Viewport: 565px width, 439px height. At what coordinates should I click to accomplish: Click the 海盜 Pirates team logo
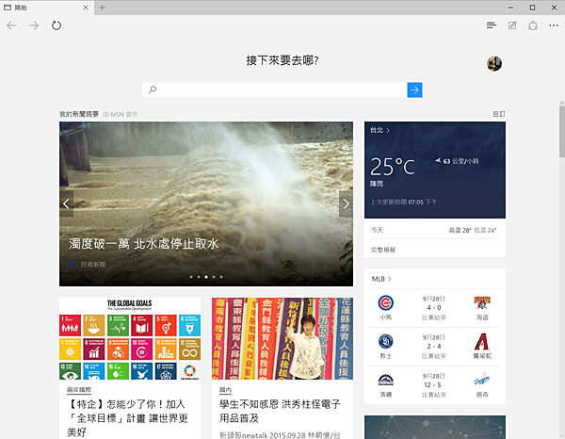[482, 302]
